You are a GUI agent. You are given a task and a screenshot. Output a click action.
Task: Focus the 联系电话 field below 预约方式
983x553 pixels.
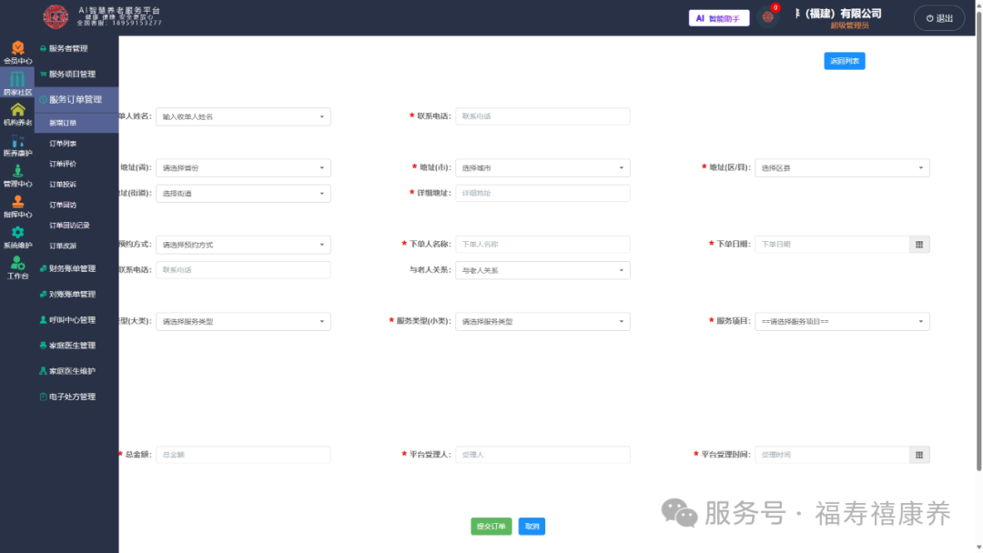click(x=243, y=270)
